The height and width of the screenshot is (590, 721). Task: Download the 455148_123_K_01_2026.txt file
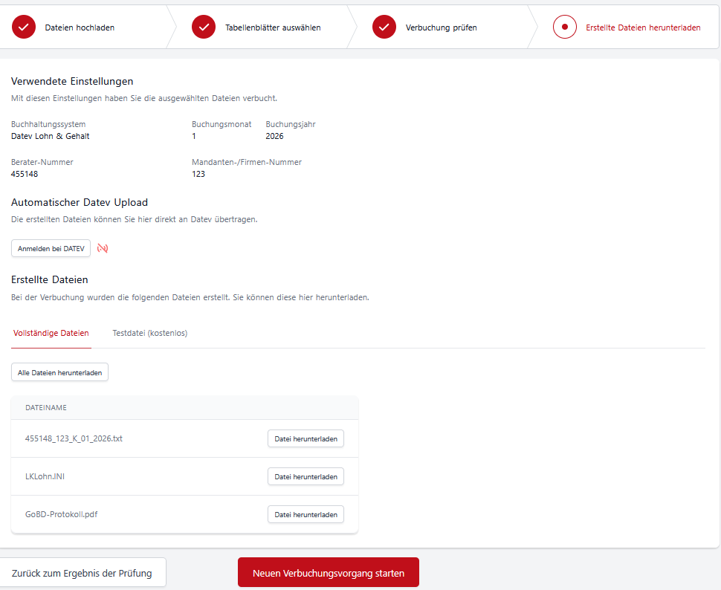point(305,439)
